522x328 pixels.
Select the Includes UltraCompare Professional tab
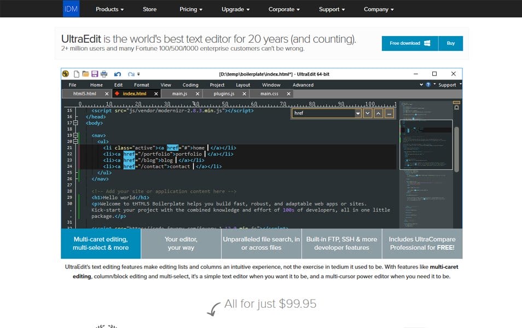[422, 243]
